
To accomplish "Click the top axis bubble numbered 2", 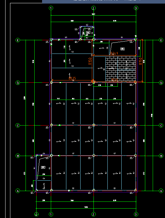I will 93,8.
